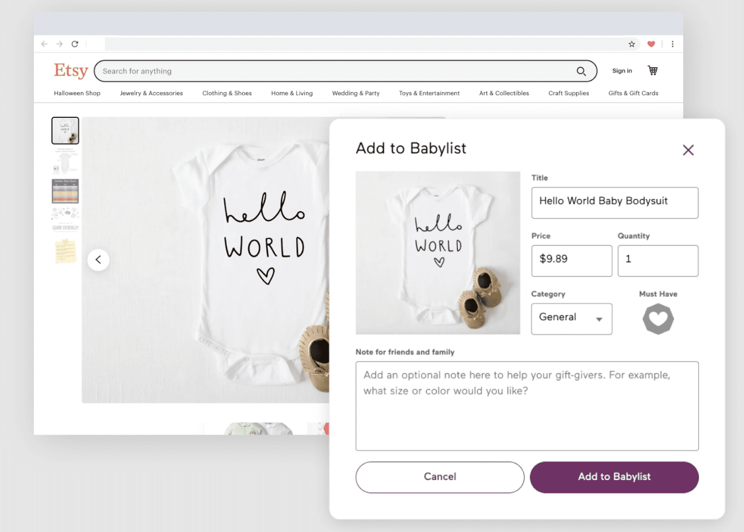Refresh the page
Screen dimensions: 744x532
pos(75,44)
